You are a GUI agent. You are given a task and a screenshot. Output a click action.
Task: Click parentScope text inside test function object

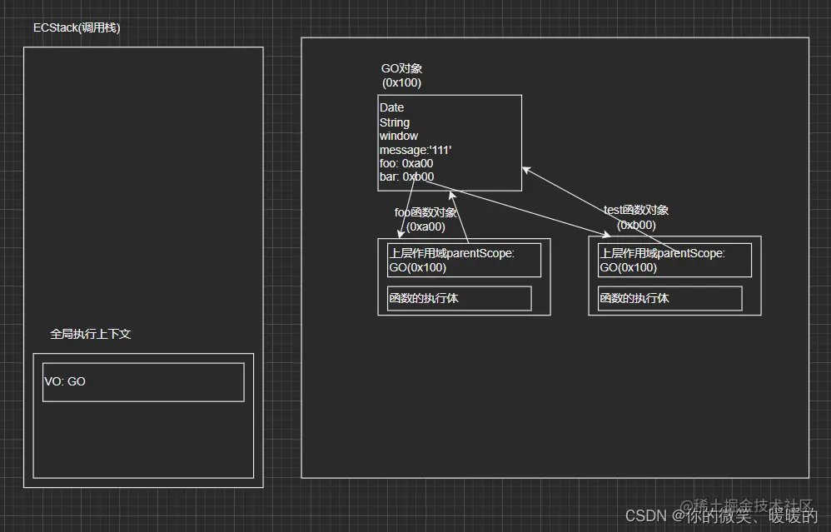point(663,260)
